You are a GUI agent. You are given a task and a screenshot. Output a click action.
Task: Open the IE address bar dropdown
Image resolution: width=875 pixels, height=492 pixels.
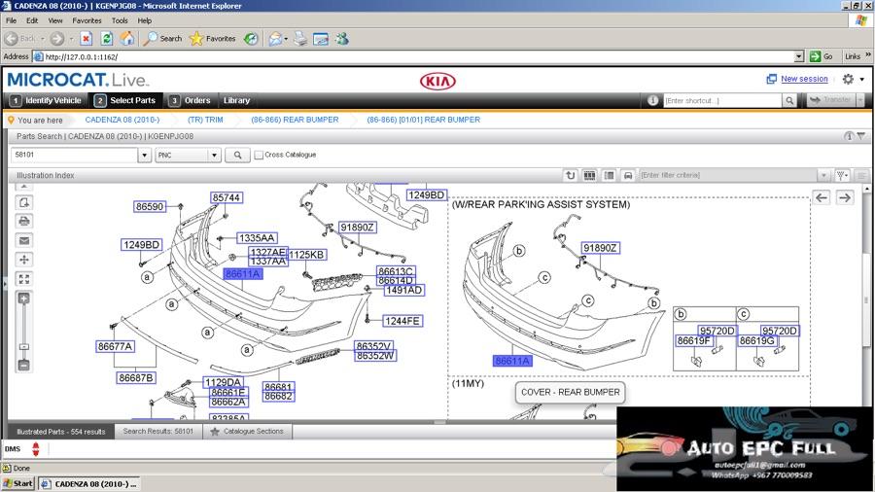click(x=798, y=56)
